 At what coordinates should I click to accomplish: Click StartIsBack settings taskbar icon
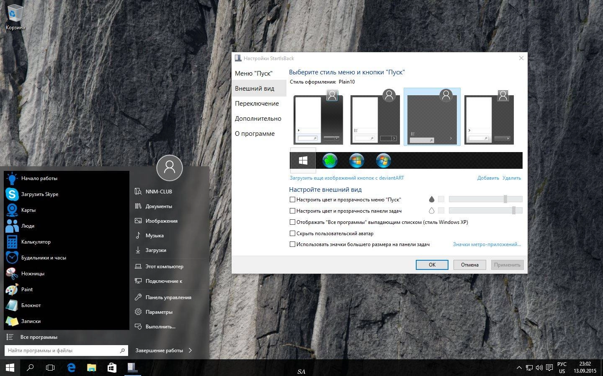coord(132,368)
